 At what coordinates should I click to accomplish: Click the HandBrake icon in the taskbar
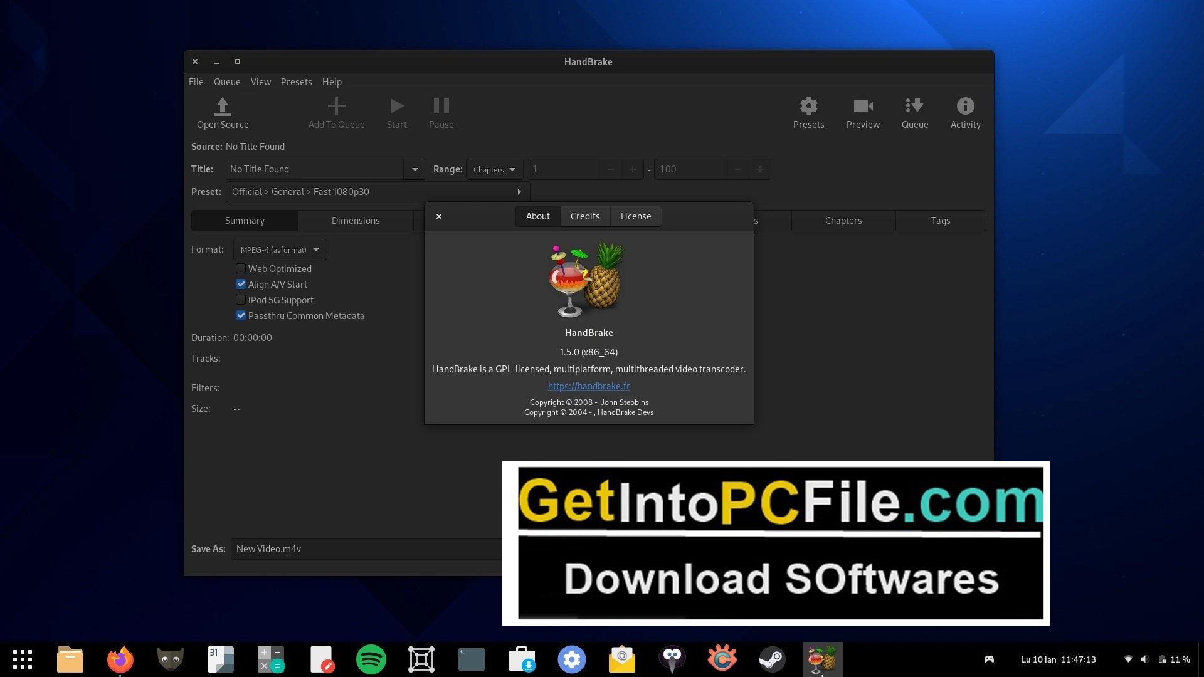point(822,659)
